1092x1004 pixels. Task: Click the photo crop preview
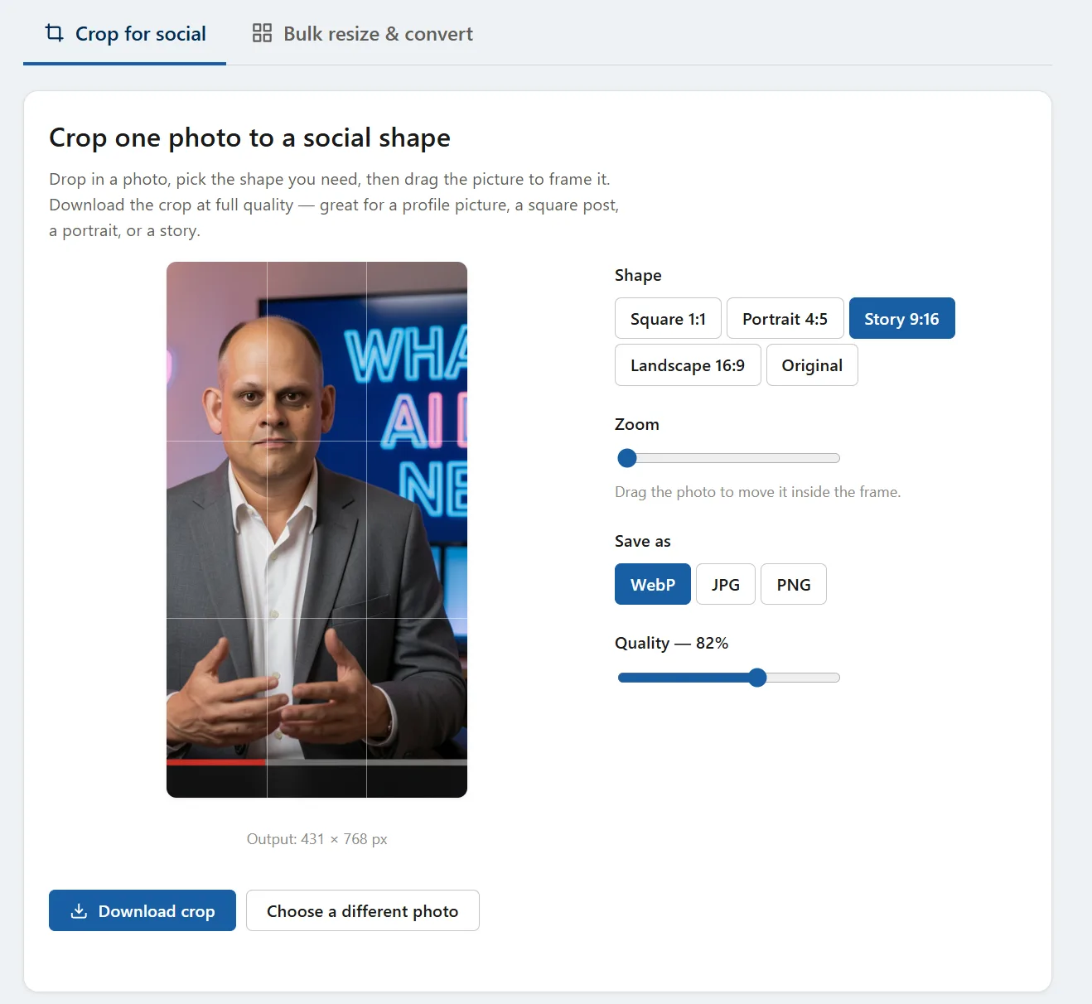316,530
